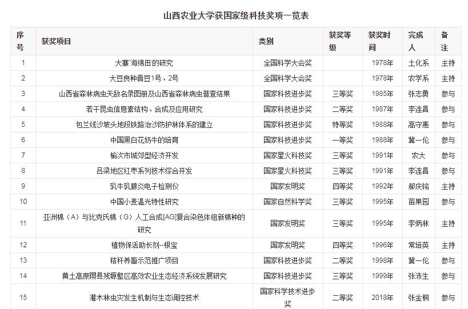Select project 包兰线沙坡头地段铁路治沙防护林体系的建立

tap(144, 125)
